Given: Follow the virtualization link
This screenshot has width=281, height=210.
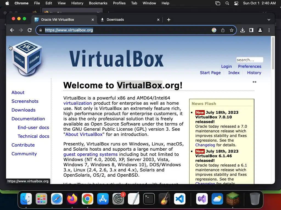Looking at the screenshot, I should point(78,103).
